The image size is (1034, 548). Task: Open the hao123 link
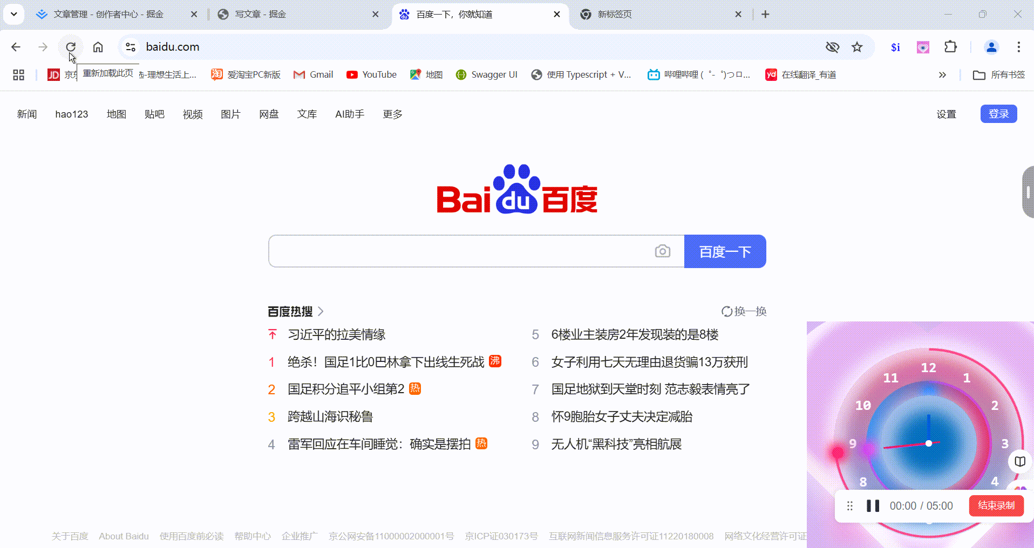coord(72,114)
